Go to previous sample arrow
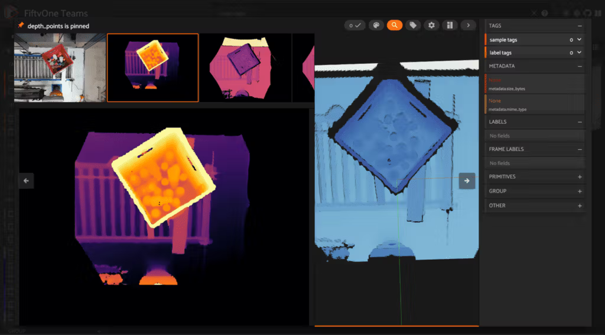The height and width of the screenshot is (335, 605). 26,180
